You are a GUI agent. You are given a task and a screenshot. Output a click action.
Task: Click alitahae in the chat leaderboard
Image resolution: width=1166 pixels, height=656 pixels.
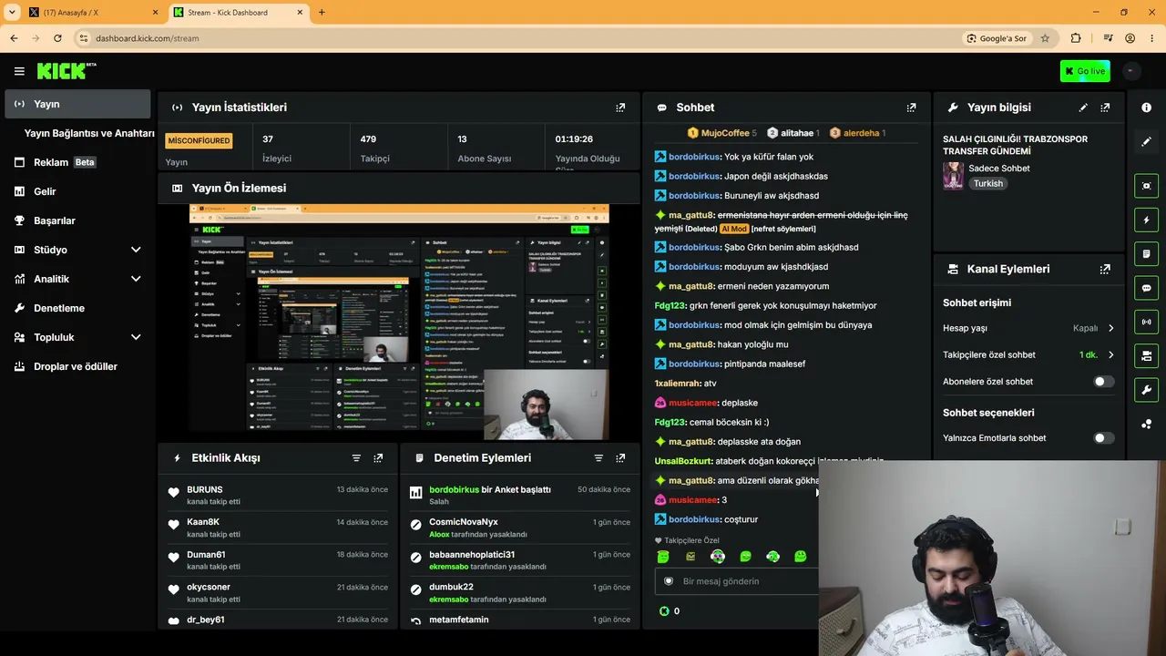click(793, 133)
